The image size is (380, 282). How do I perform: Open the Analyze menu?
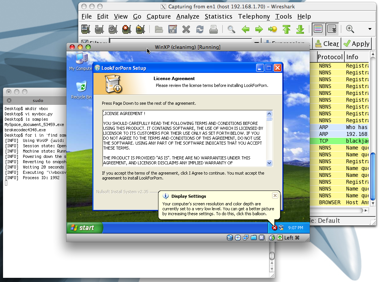coord(188,16)
